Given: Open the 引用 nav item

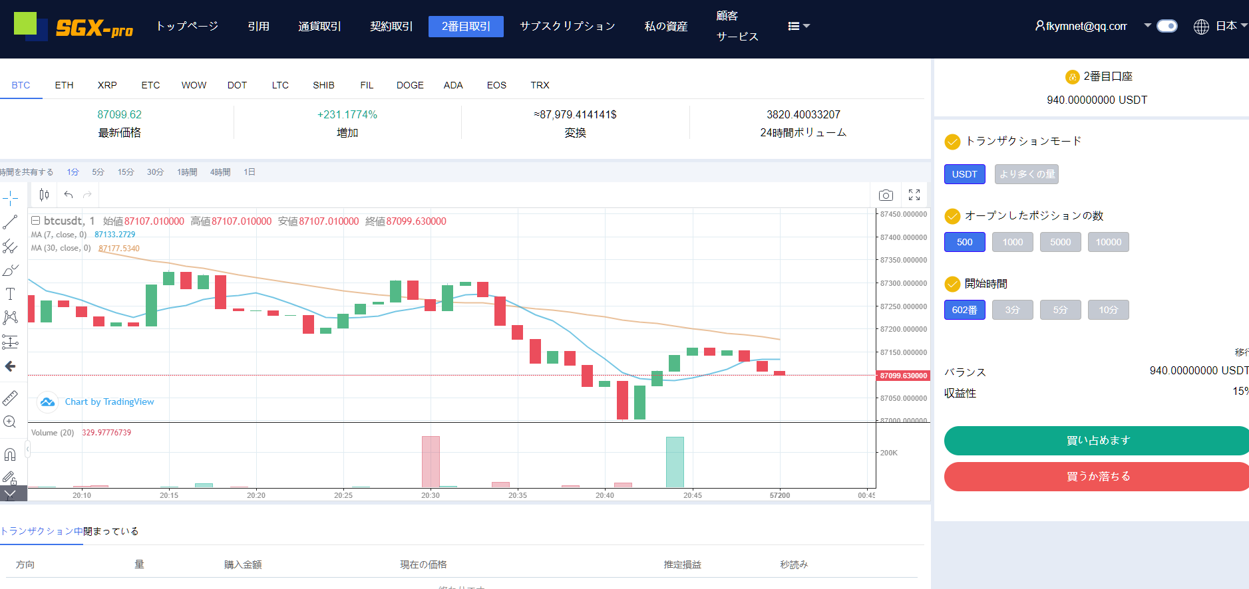Looking at the screenshot, I should coord(258,26).
